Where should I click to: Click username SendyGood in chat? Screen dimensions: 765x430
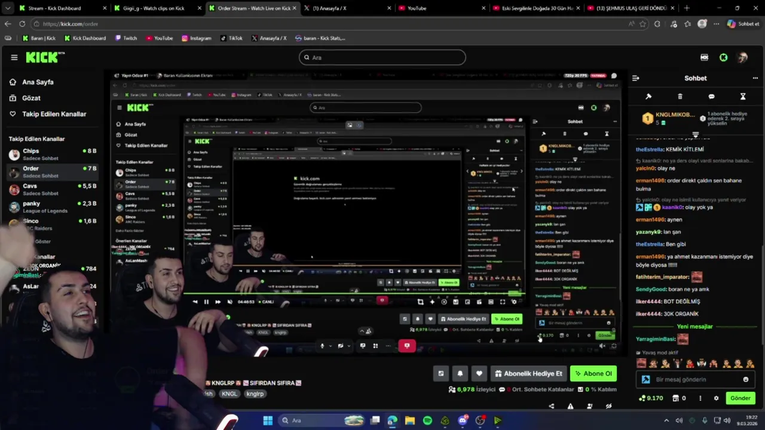point(651,289)
